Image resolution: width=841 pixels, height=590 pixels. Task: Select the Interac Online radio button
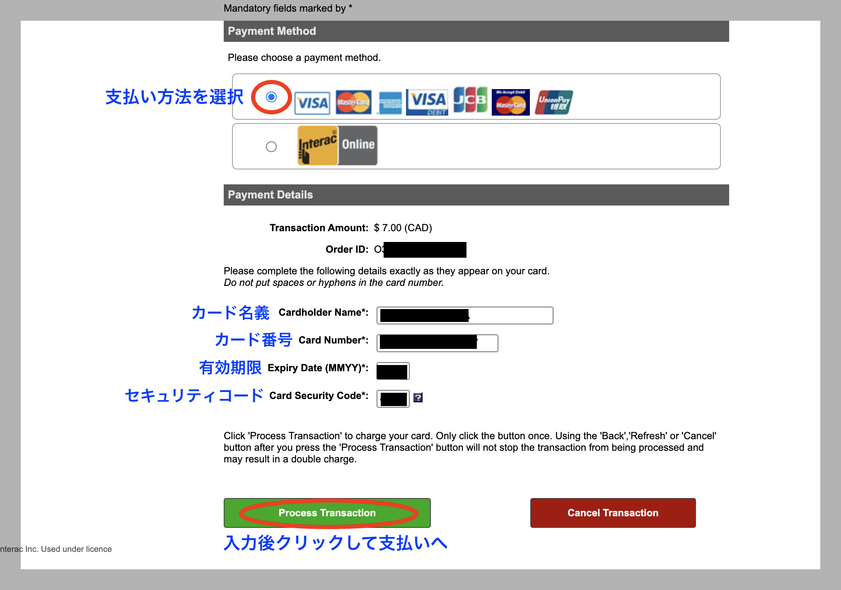[271, 147]
